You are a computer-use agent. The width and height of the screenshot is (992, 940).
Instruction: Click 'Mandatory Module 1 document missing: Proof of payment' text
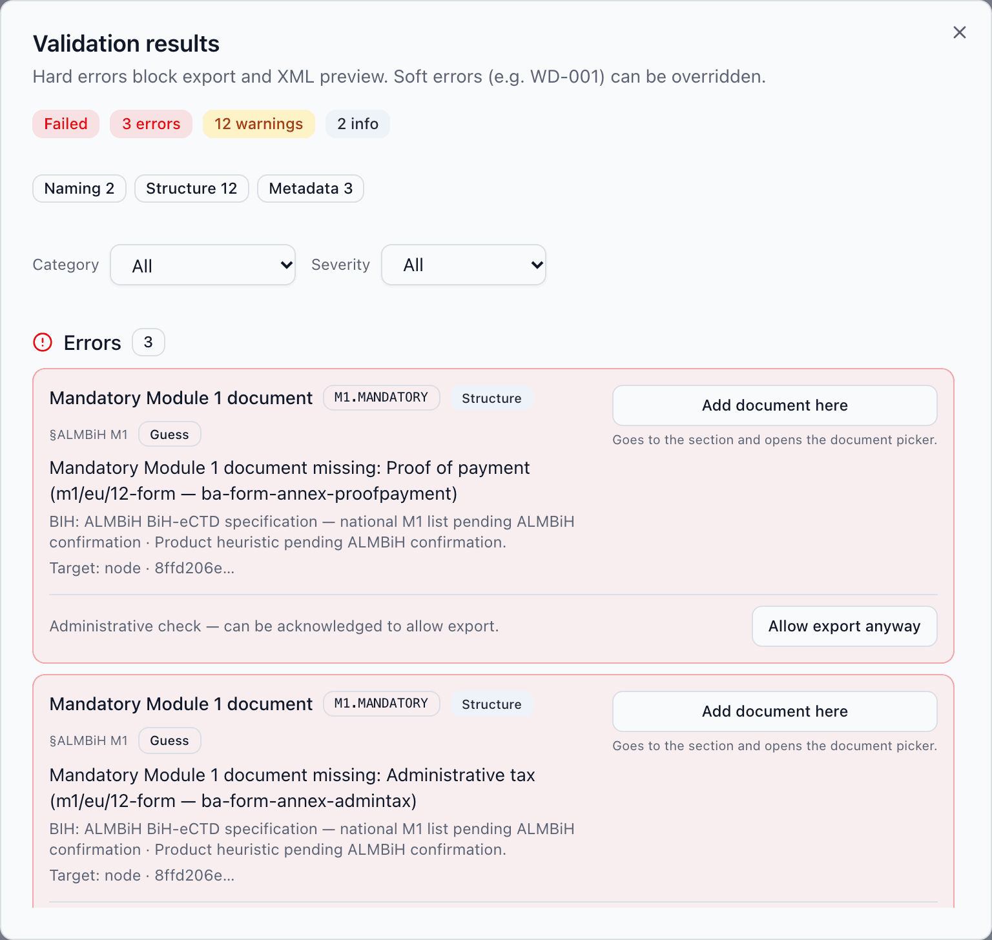(x=290, y=480)
